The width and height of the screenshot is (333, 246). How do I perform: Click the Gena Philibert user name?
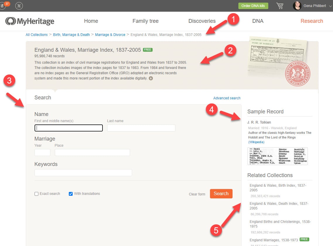click(315, 6)
